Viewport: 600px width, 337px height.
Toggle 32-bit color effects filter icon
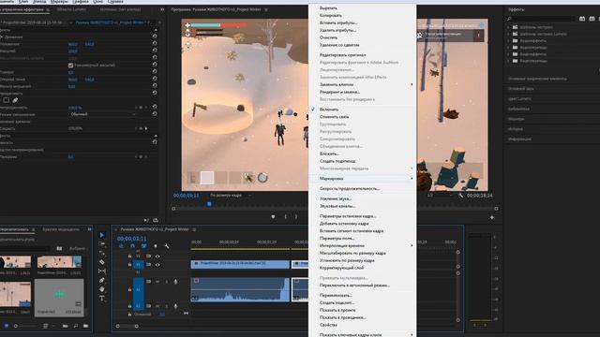tap(592, 19)
